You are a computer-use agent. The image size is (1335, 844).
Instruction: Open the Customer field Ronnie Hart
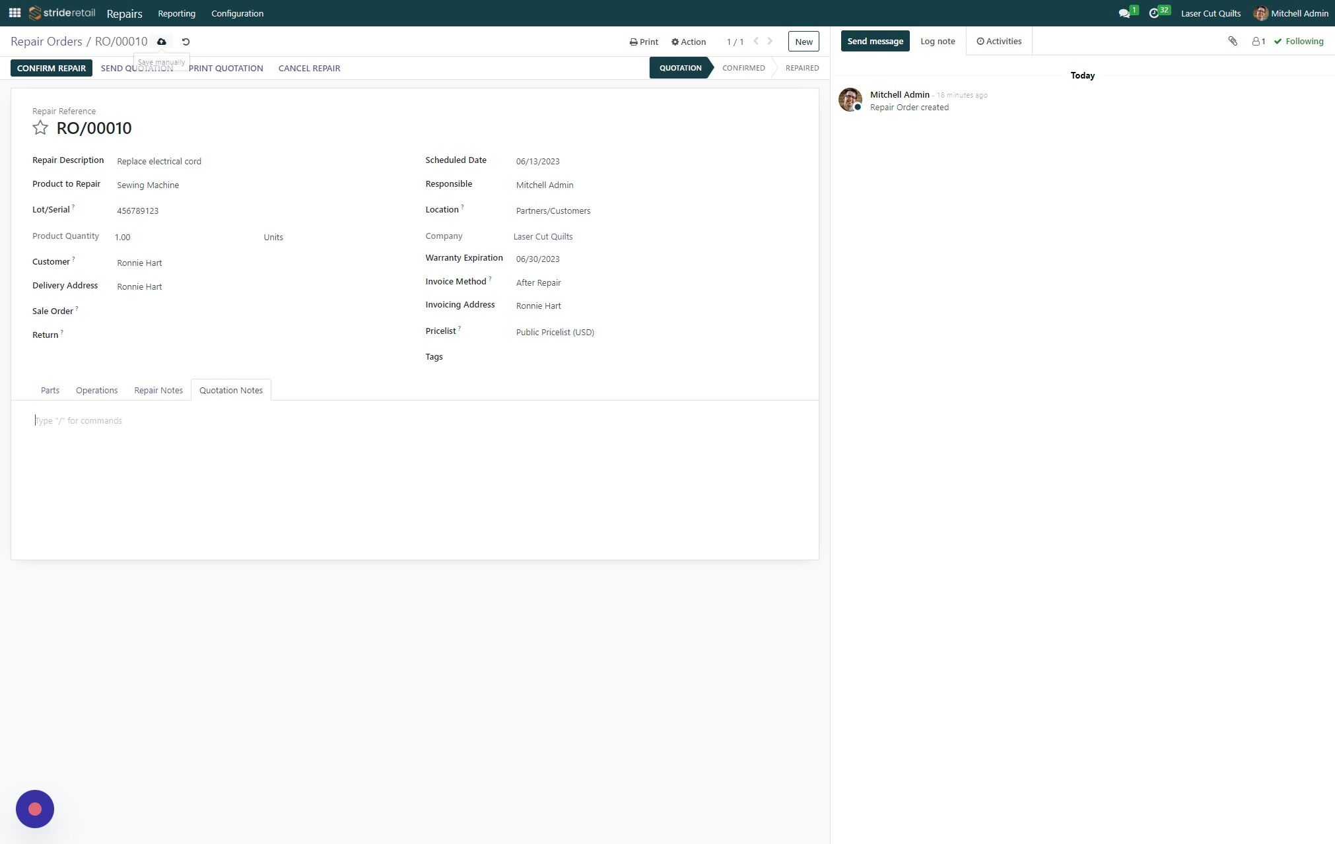point(259,263)
